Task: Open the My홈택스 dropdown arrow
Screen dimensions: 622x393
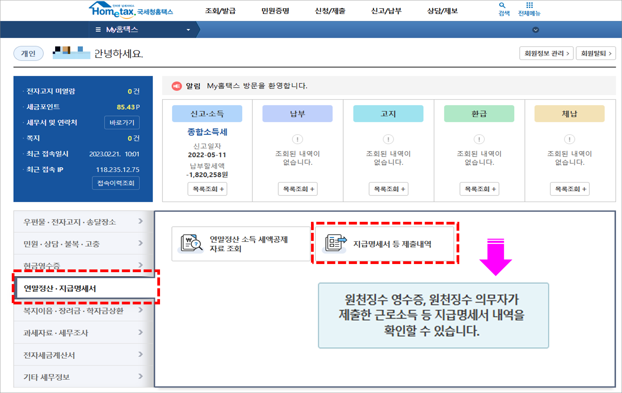Action: coord(188,30)
